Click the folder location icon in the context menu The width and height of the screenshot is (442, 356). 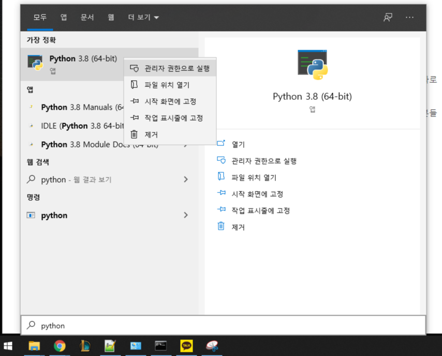[134, 84]
